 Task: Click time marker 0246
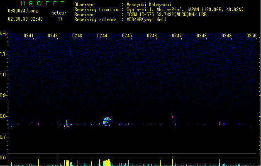(x=152, y=36)
